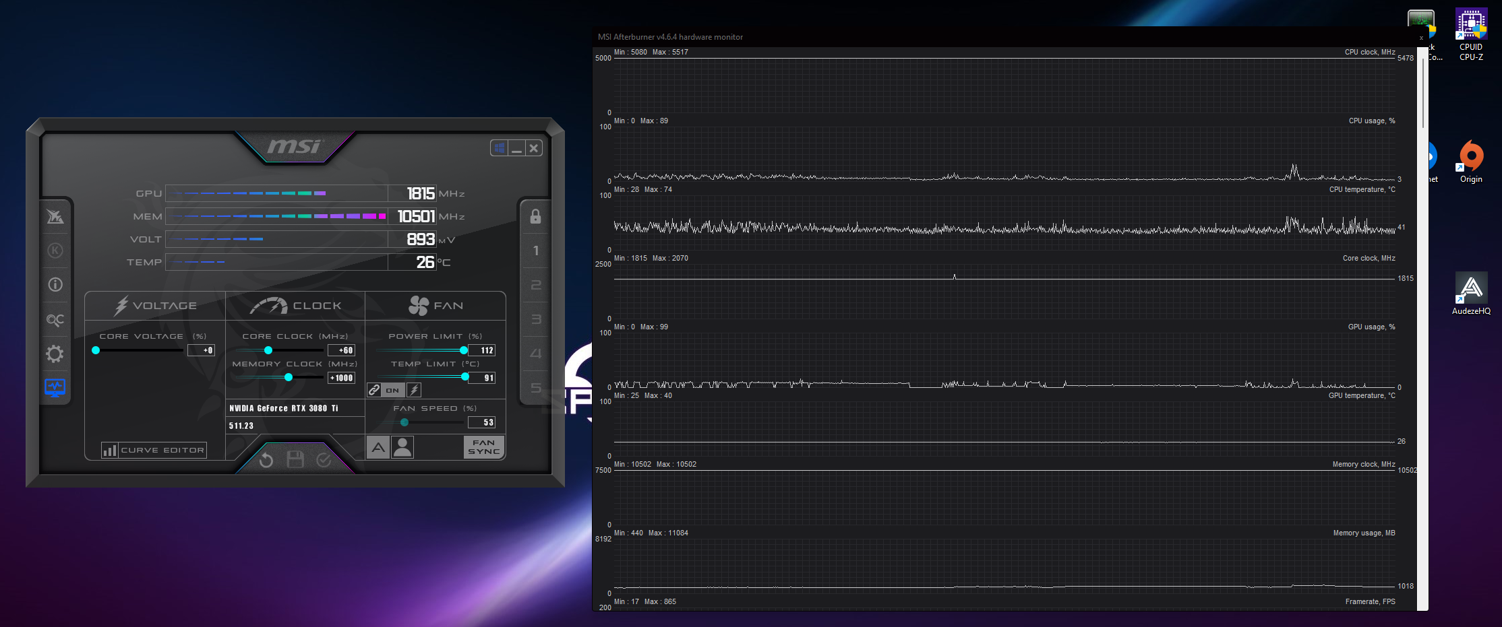Click the VOLT readout '893'
This screenshot has width=1502, height=627.
tap(421, 240)
